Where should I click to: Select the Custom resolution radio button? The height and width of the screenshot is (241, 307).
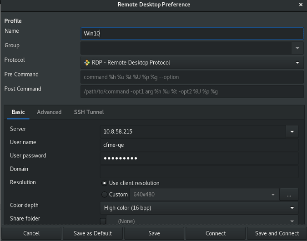[x=105, y=195]
